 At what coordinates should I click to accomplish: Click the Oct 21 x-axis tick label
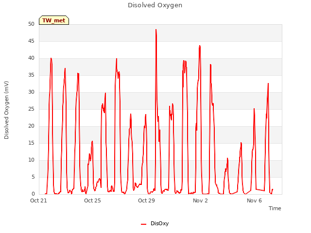point(38,200)
